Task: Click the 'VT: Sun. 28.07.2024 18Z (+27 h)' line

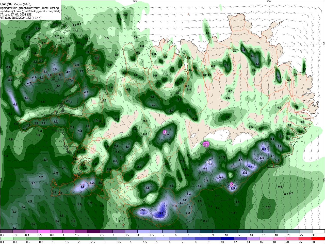Action: coord(21,18)
